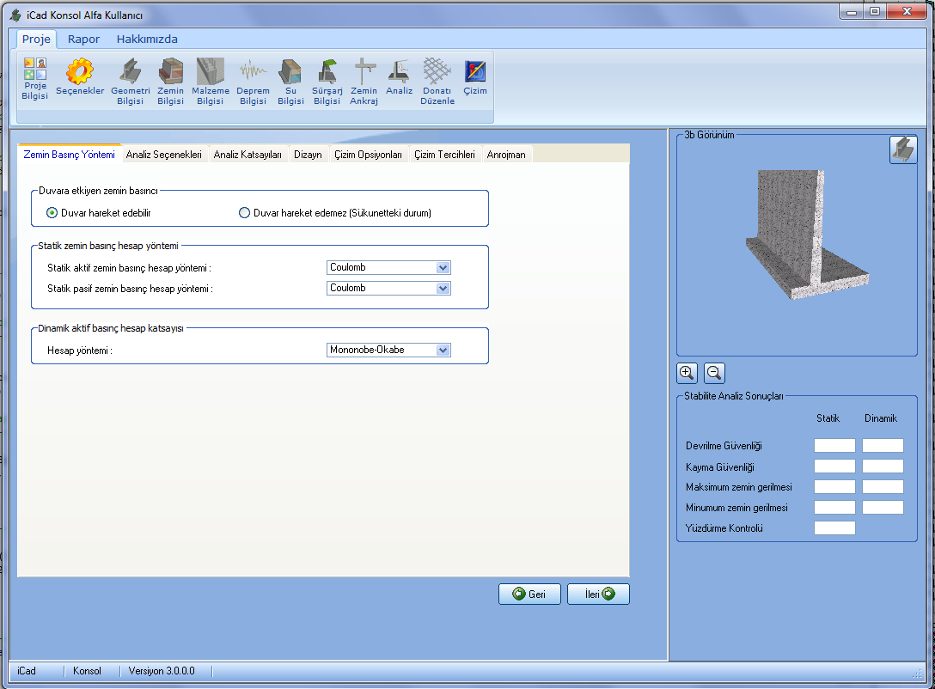This screenshot has height=689, width=935.
Task: Open Proje Bilgisi from the ribbon
Action: pos(35,79)
